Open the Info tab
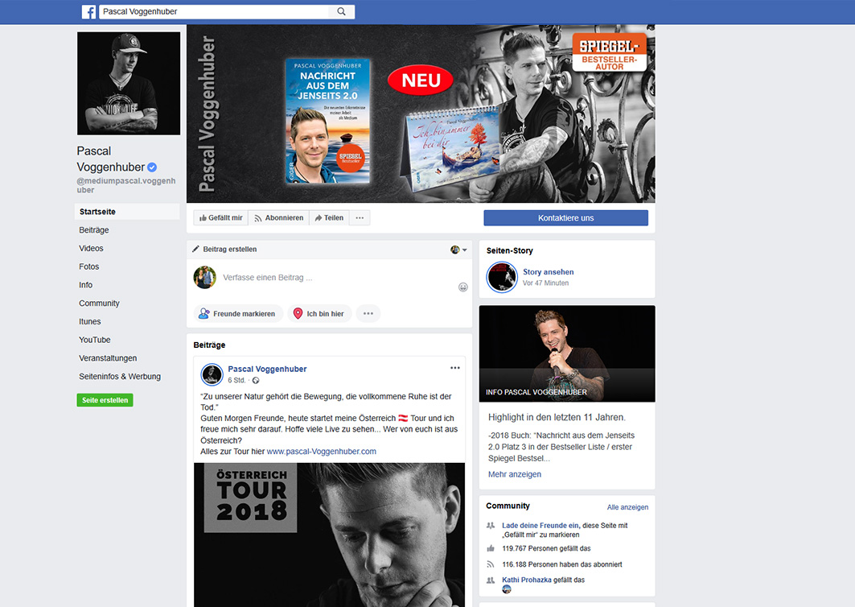This screenshot has width=855, height=607. tap(85, 285)
